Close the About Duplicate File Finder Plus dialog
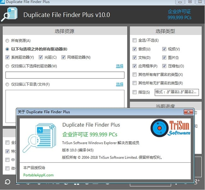Image resolution: width=205 pixels, height=190 pixels. [x=188, y=112]
